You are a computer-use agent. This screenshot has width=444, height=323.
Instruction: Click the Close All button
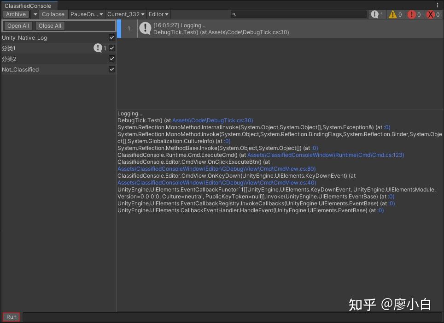50,26
